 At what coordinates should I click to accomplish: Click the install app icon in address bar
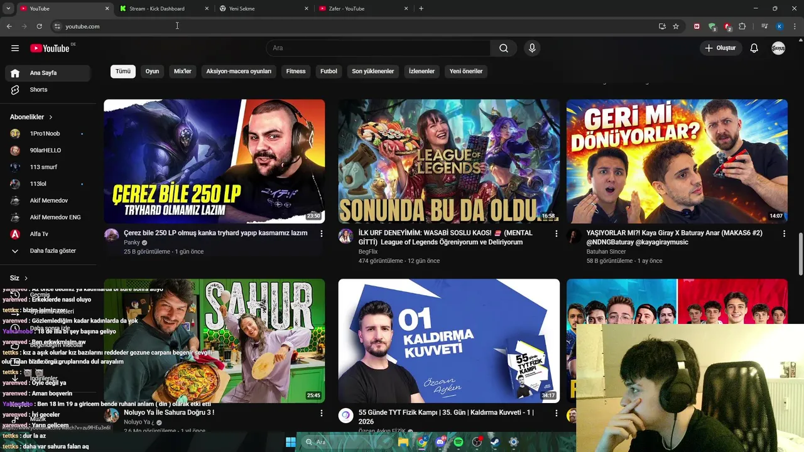click(662, 26)
